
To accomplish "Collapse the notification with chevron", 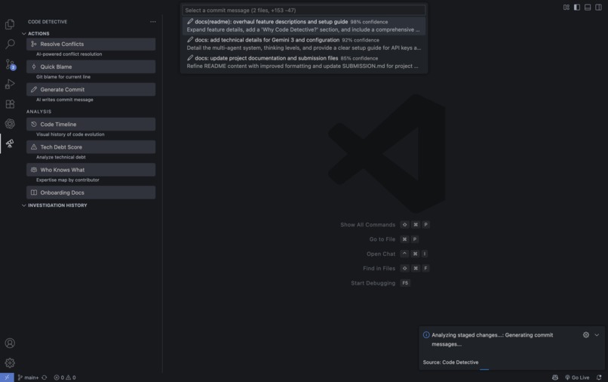I will point(597,334).
